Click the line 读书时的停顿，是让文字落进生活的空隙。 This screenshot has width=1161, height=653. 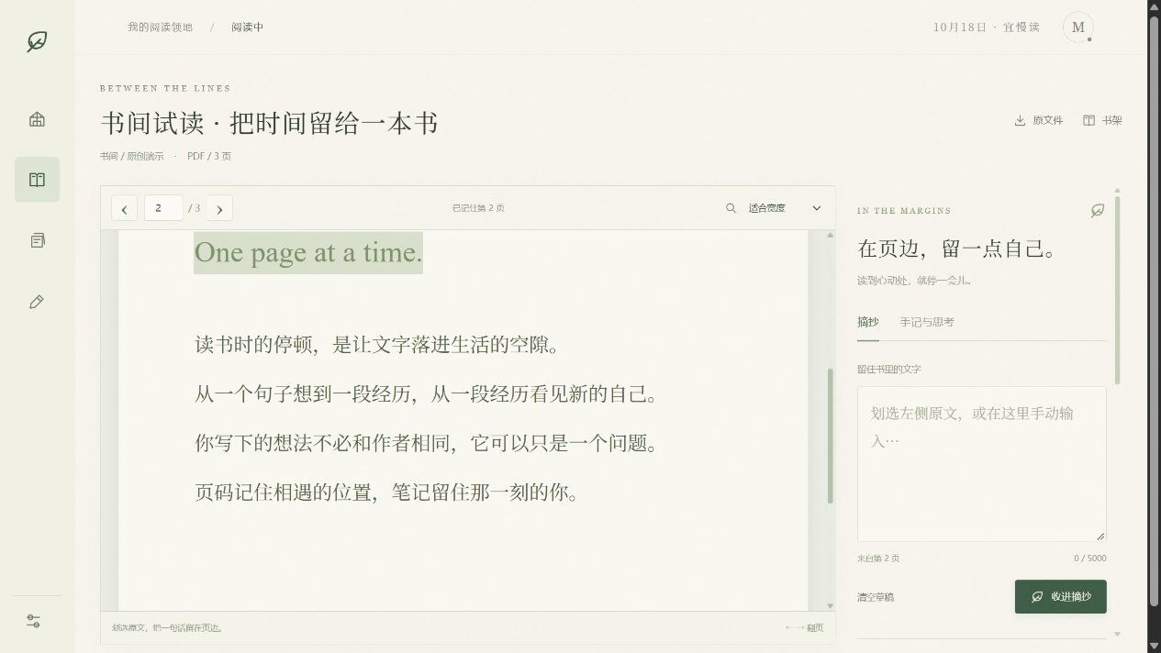pos(377,345)
